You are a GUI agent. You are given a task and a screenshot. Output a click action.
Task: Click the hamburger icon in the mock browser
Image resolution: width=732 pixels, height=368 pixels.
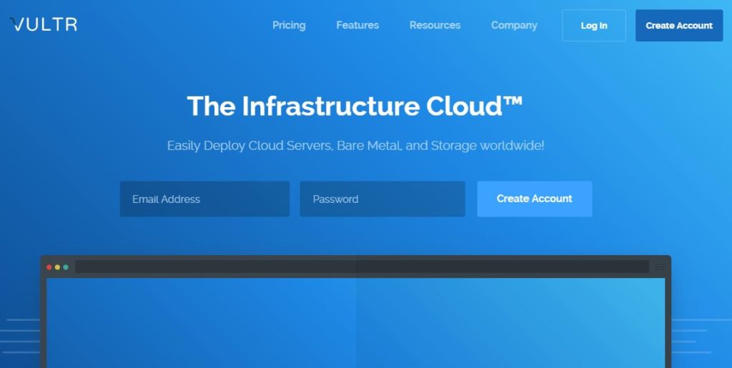659,267
